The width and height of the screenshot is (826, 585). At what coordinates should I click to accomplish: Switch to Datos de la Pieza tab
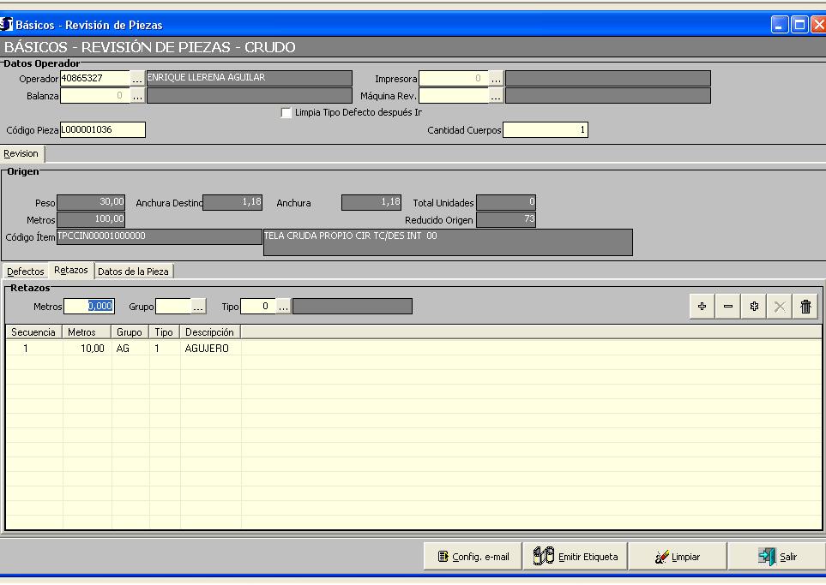click(x=133, y=272)
